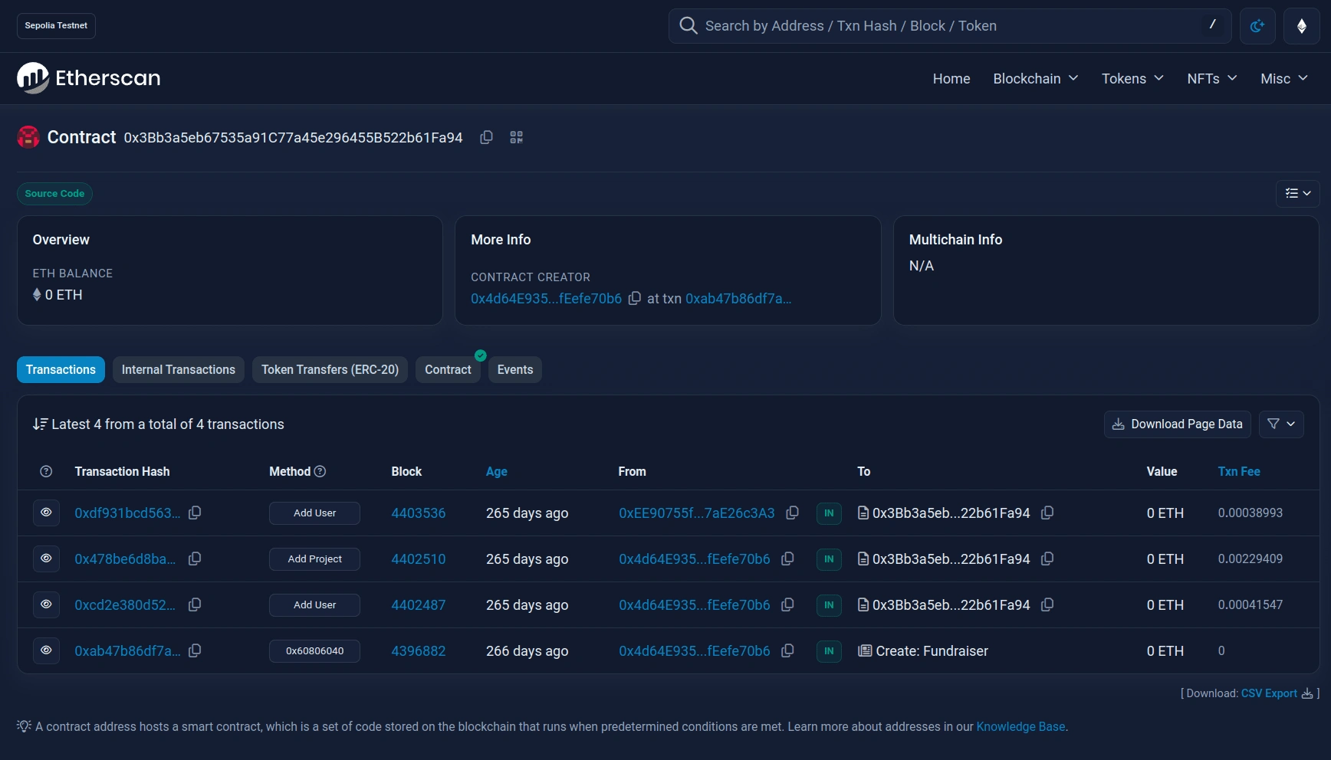Click Download Page Data button
Screen dimensions: 1331x760
click(x=1178, y=424)
